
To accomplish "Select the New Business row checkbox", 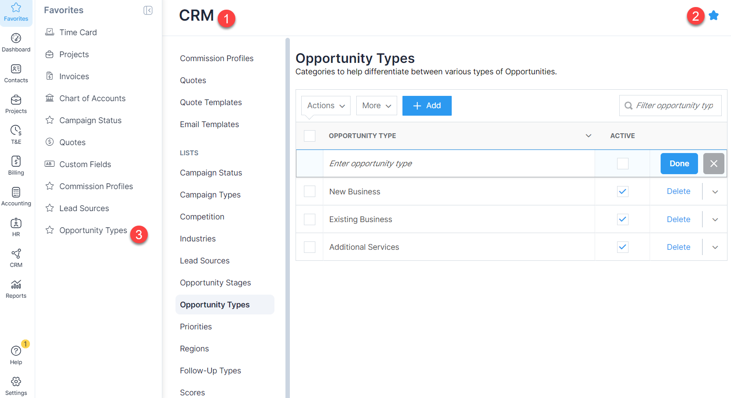I will coord(310,191).
